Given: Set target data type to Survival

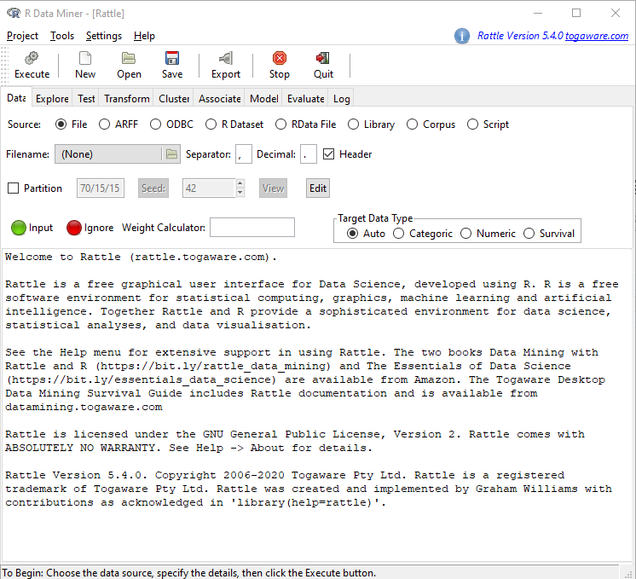Looking at the screenshot, I should point(529,234).
